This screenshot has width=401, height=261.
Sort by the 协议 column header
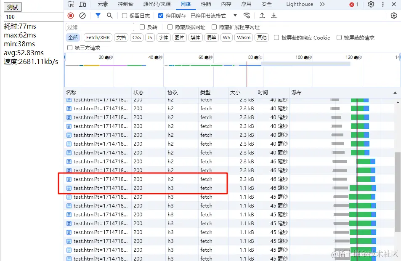(182, 92)
